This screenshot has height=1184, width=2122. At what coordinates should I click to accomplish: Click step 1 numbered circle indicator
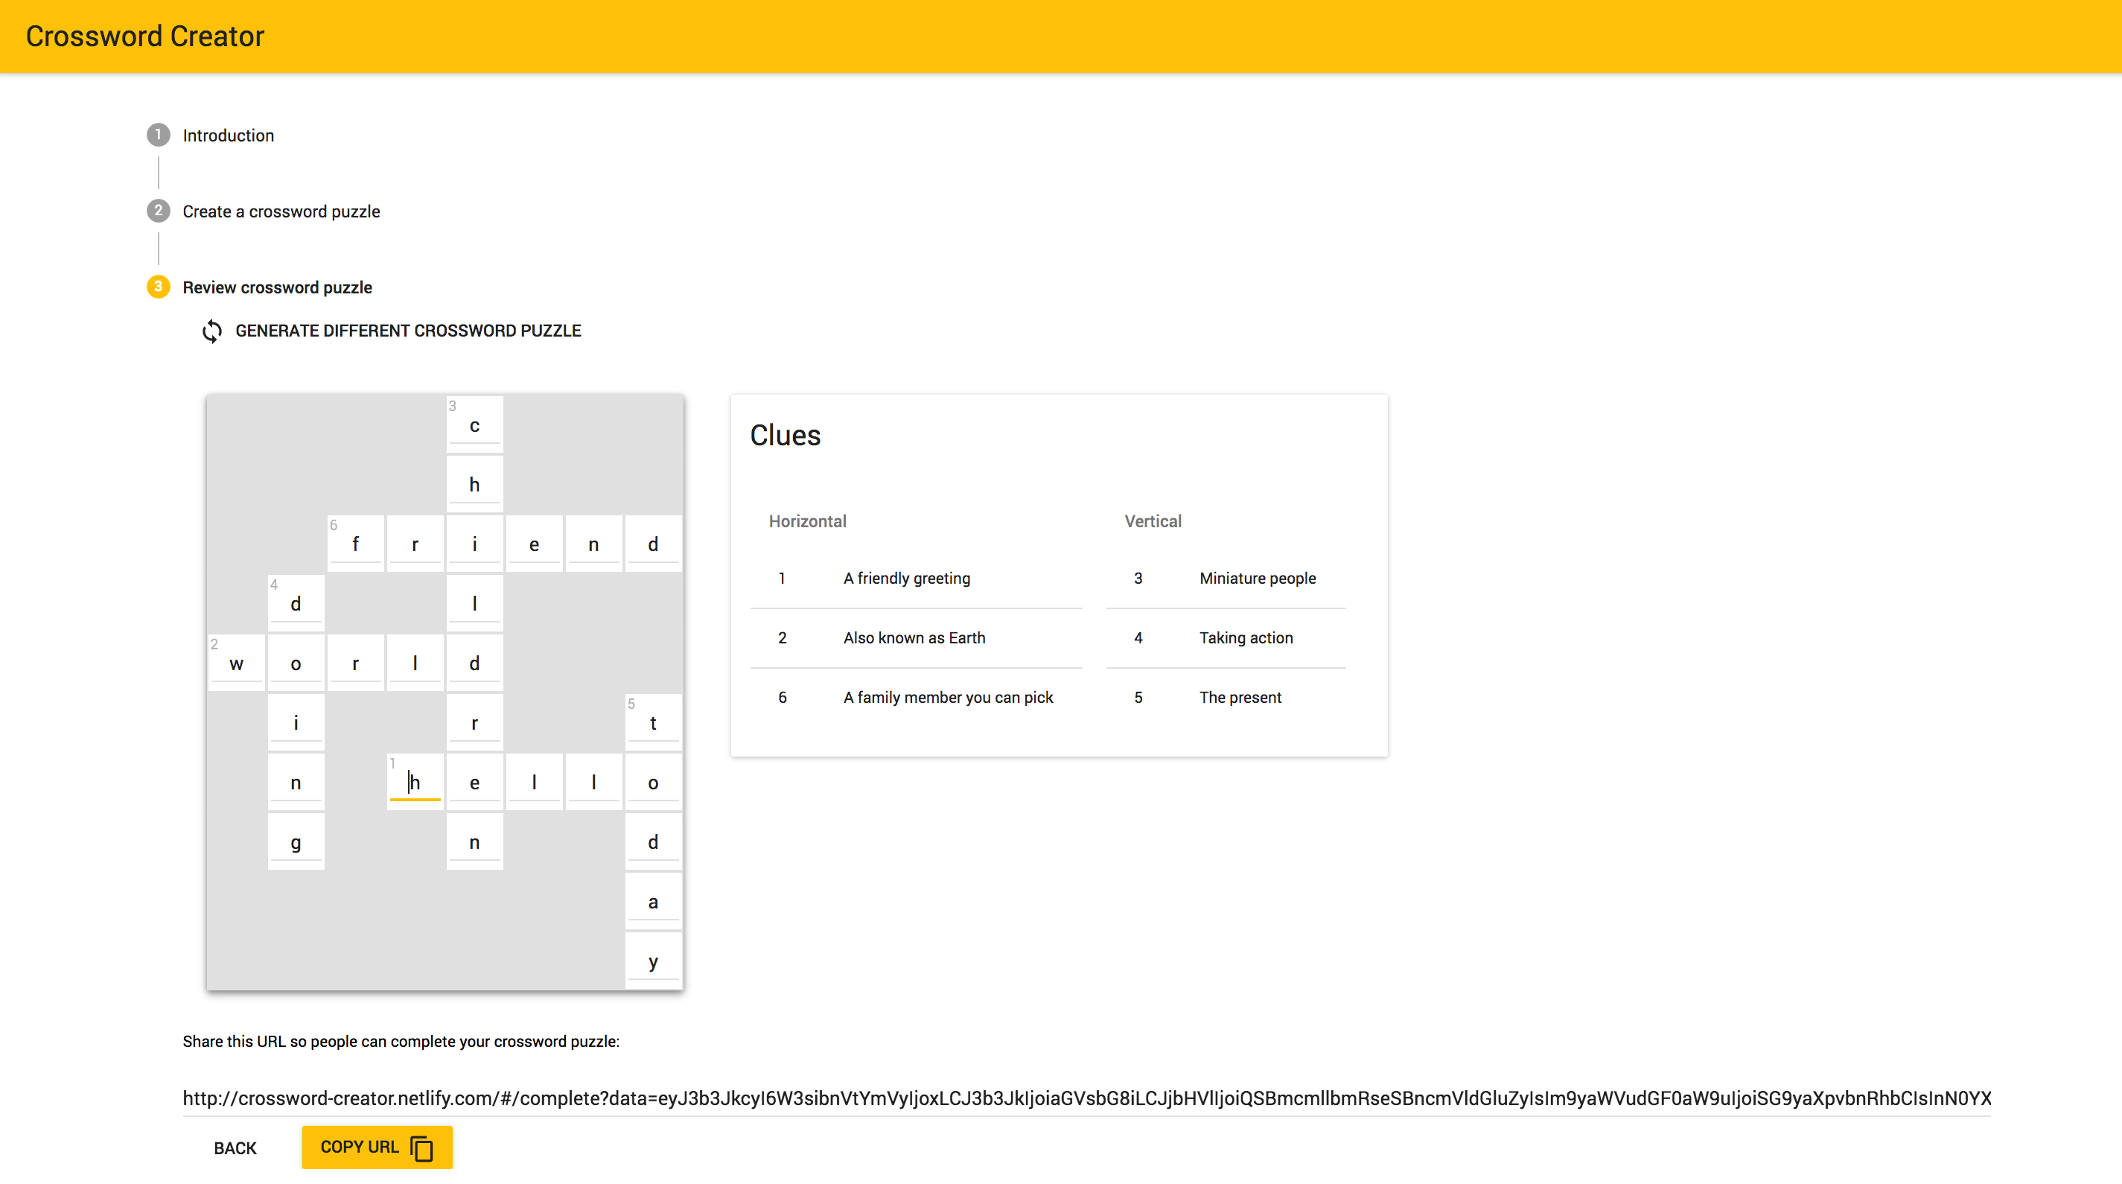[x=159, y=134]
